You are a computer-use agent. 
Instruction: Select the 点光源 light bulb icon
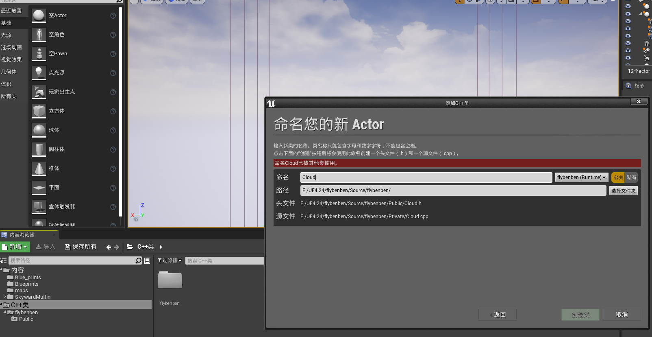coord(39,73)
